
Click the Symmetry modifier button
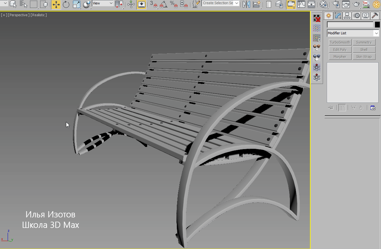pos(364,42)
